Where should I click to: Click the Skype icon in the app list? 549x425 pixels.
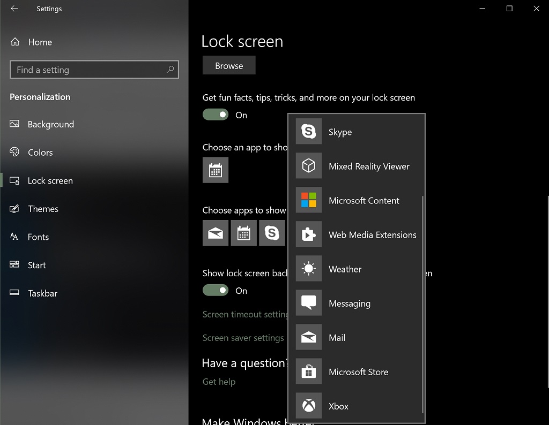[x=308, y=132]
